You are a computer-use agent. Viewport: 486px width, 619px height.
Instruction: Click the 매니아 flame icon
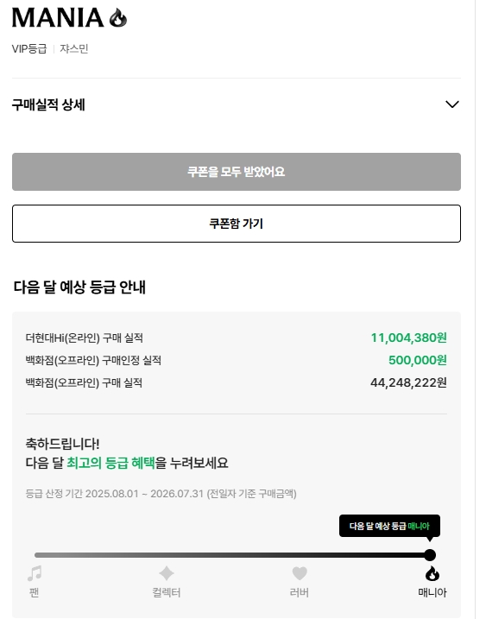(x=432, y=573)
